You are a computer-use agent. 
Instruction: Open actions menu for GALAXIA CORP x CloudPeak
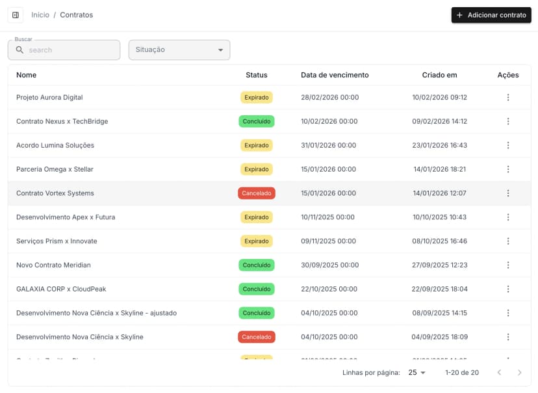(x=508, y=289)
